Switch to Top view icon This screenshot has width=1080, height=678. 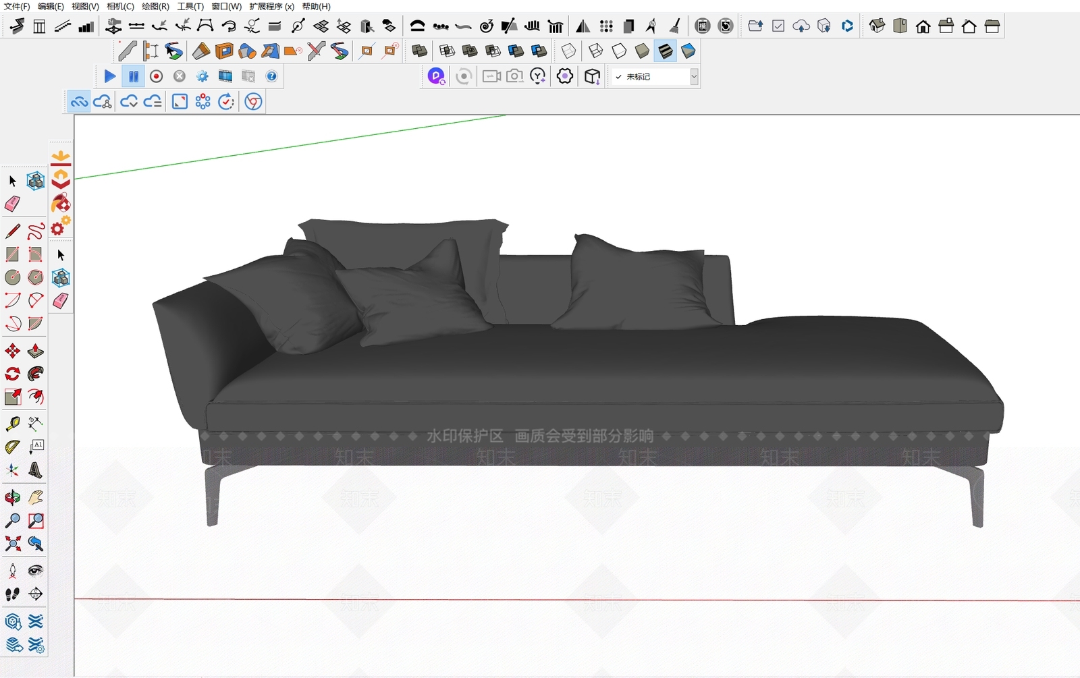pyautogui.click(x=900, y=26)
